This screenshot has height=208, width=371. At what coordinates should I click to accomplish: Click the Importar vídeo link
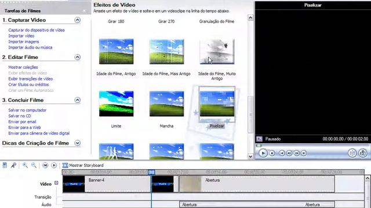point(21,36)
